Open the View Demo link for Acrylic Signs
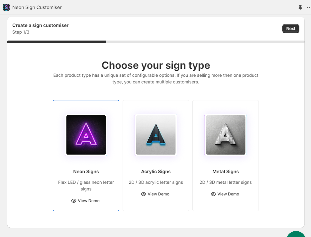Image resolution: width=311 pixels, height=237 pixels. point(158,194)
